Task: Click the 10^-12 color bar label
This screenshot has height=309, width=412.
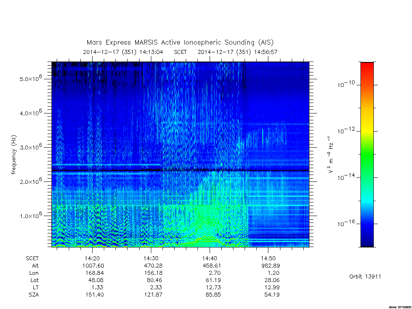Action: coord(346,130)
